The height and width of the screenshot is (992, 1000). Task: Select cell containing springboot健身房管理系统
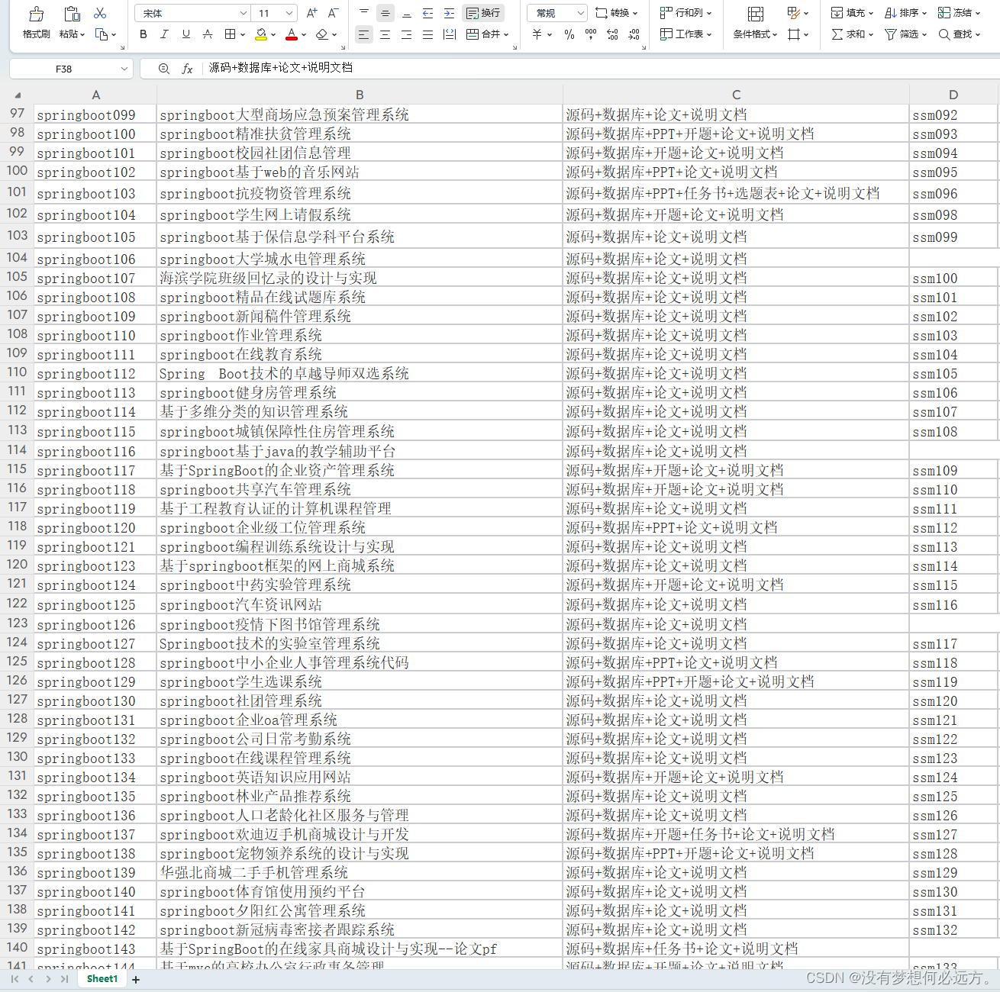tap(360, 392)
